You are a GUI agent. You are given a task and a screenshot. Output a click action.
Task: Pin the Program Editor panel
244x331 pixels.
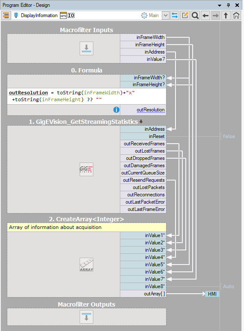tap(228, 5)
